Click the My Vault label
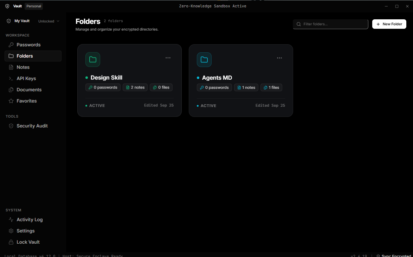This screenshot has width=413, height=257. coord(22,21)
